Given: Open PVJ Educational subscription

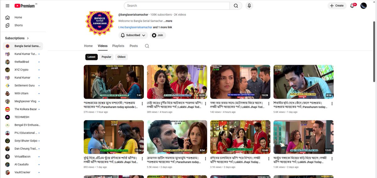Looking at the screenshot, I should click(x=23, y=133).
